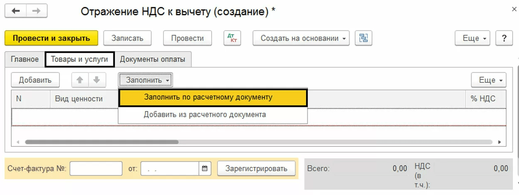Click the scrollbar right arrow
Image resolution: width=519 pixels, height=195 pixels.
(499, 142)
